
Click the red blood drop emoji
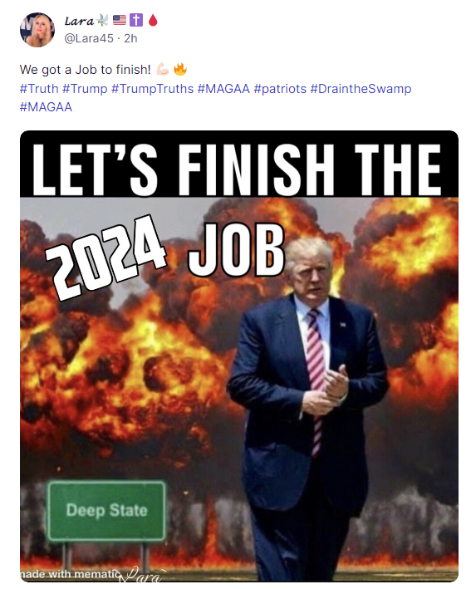coord(153,20)
